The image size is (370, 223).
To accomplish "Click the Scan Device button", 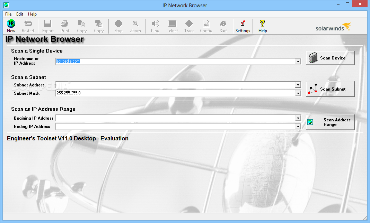I will 331,58.
